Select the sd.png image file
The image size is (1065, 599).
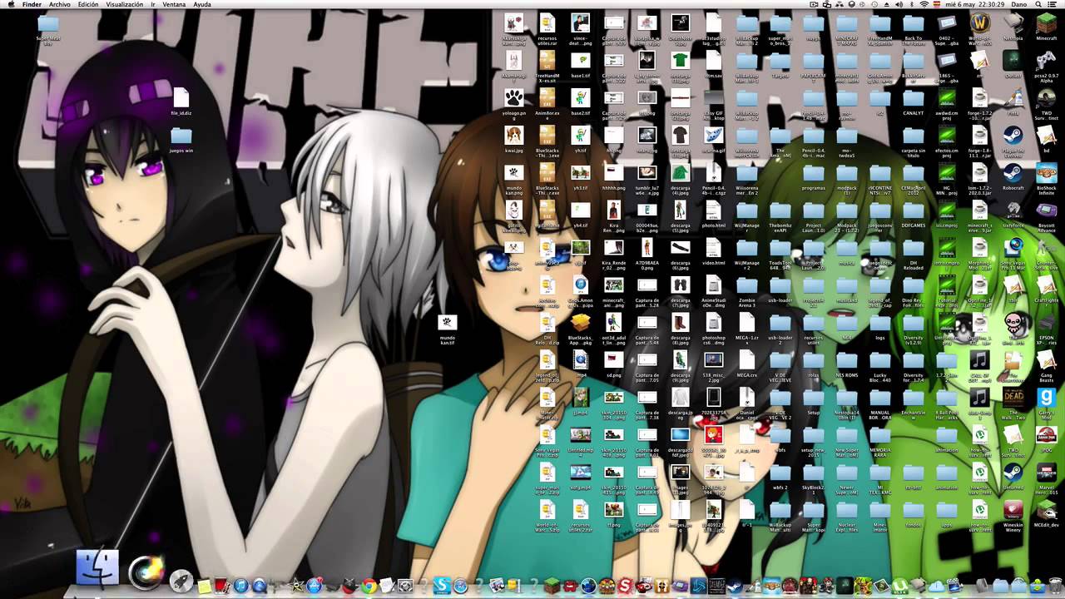click(613, 360)
